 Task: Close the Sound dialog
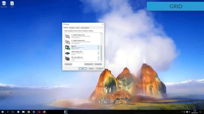click(x=103, y=24)
